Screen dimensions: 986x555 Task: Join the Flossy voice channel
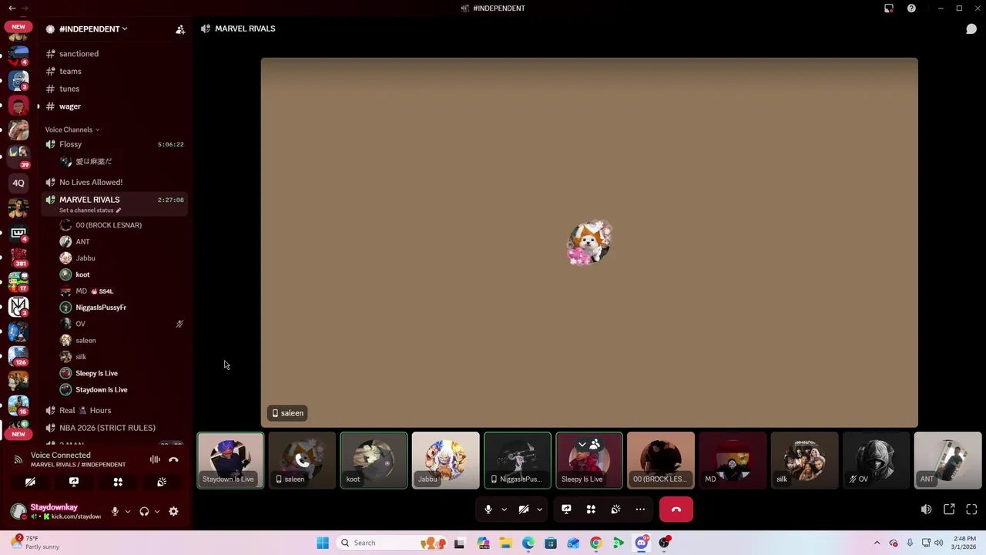pos(116,144)
